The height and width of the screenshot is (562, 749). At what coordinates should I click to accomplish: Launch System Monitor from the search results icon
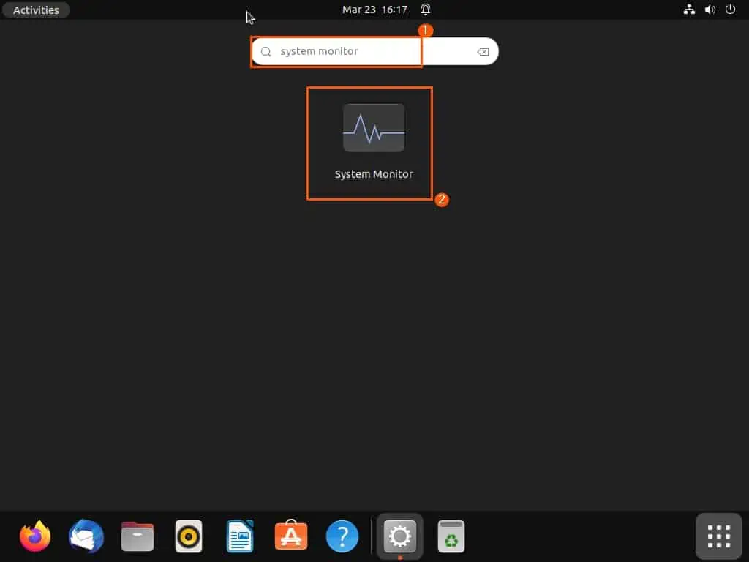373,128
